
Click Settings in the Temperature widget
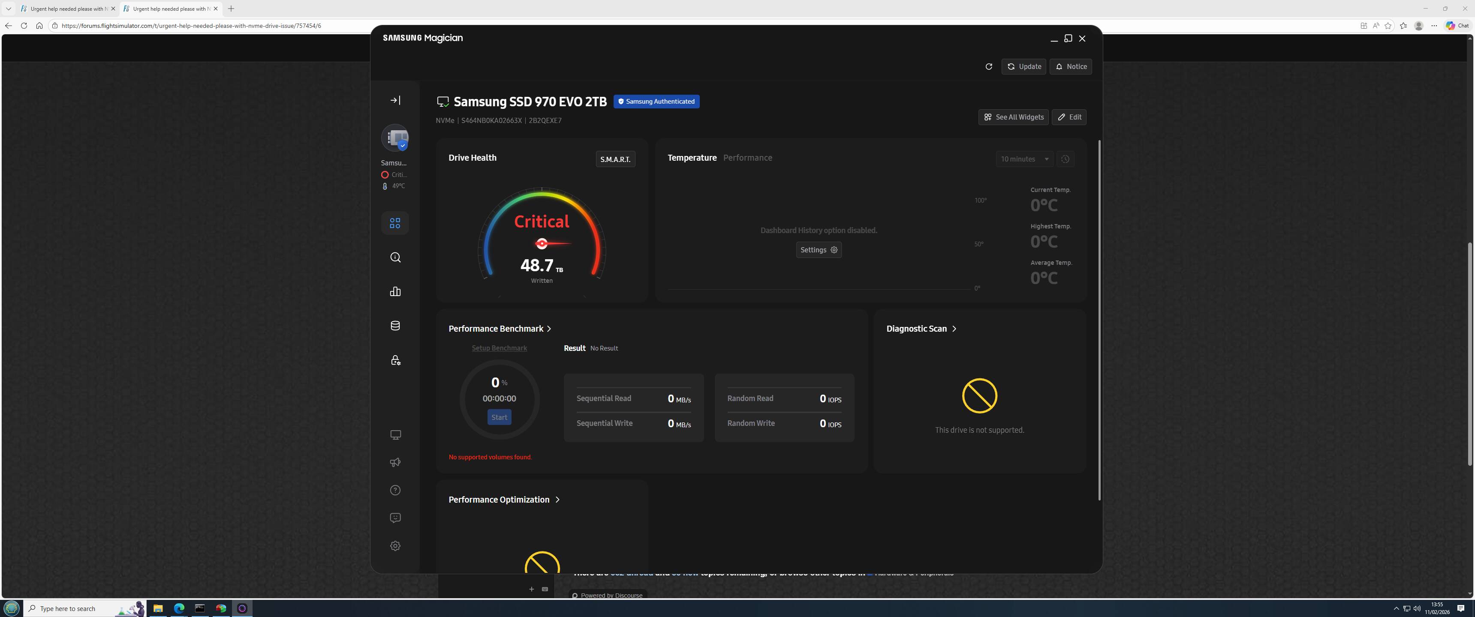coord(819,250)
